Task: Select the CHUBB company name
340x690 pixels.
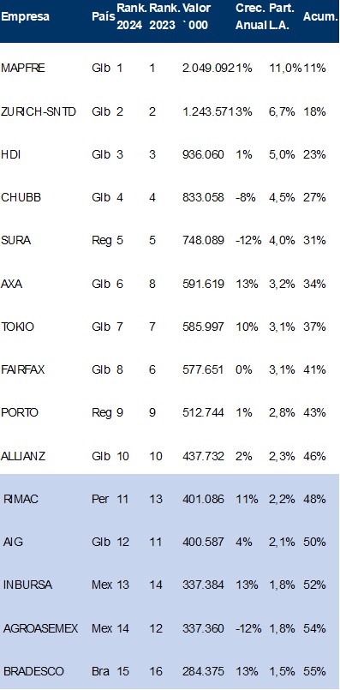Action: [x=21, y=198]
